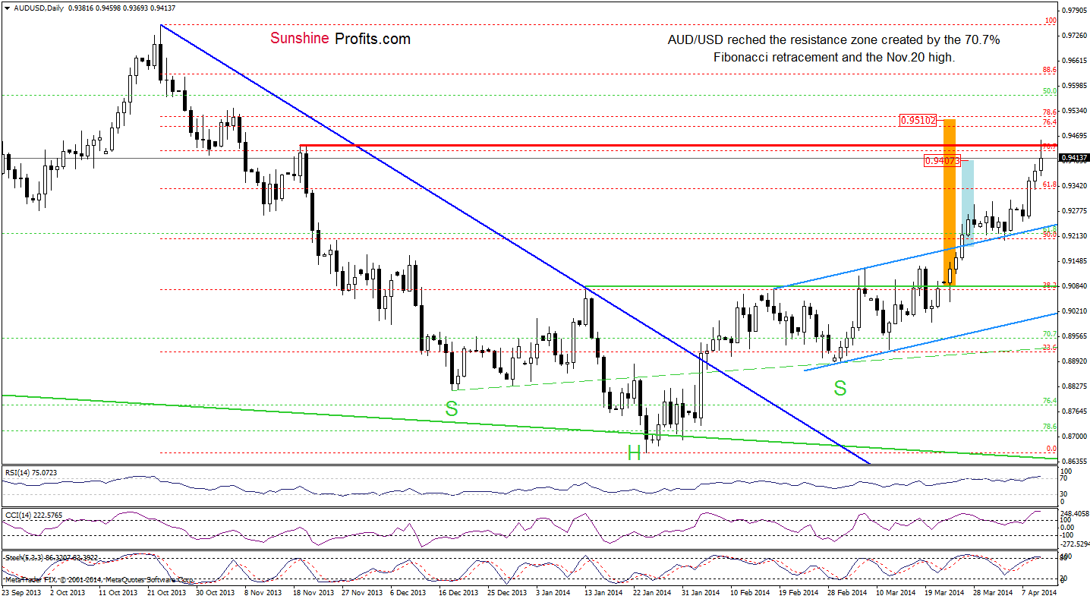The width and height of the screenshot is (1090, 599).
Task: Select the light blue projection rectangle
Action: click(967, 202)
